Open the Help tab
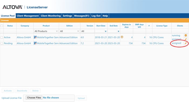The height and width of the screenshot is (102, 189). pos(105,16)
